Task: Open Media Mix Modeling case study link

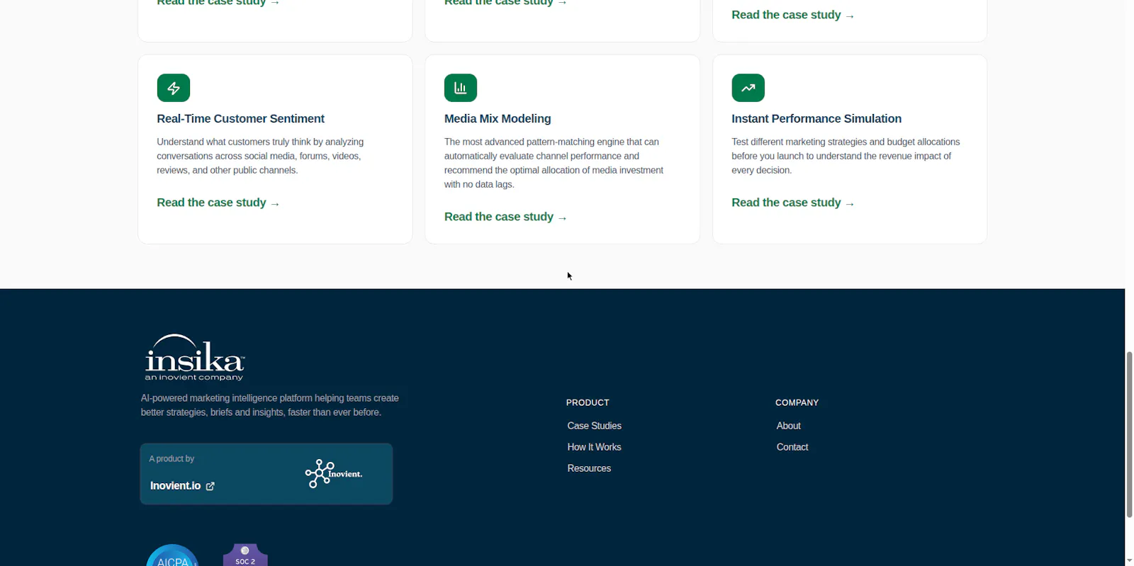Action: pyautogui.click(x=505, y=217)
